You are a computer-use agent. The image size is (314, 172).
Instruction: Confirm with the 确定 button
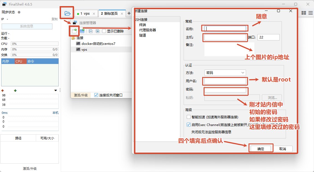[260, 149]
